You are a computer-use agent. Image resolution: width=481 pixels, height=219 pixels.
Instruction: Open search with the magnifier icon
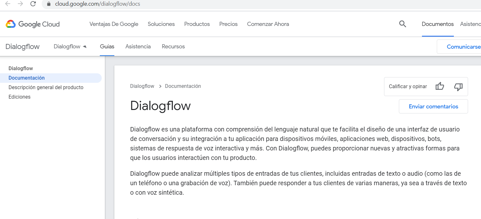point(402,24)
